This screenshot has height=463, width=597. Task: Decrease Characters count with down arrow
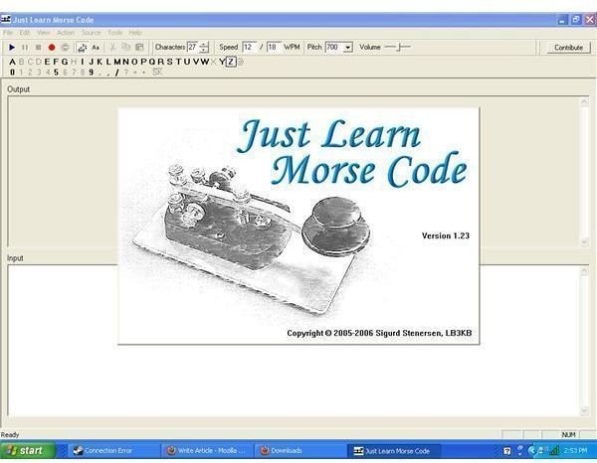204,50
